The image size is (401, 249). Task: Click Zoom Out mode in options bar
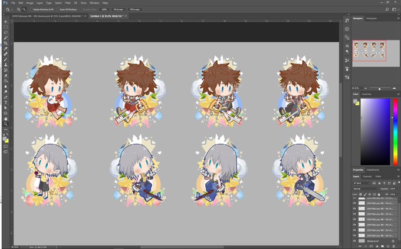[x=24, y=9]
